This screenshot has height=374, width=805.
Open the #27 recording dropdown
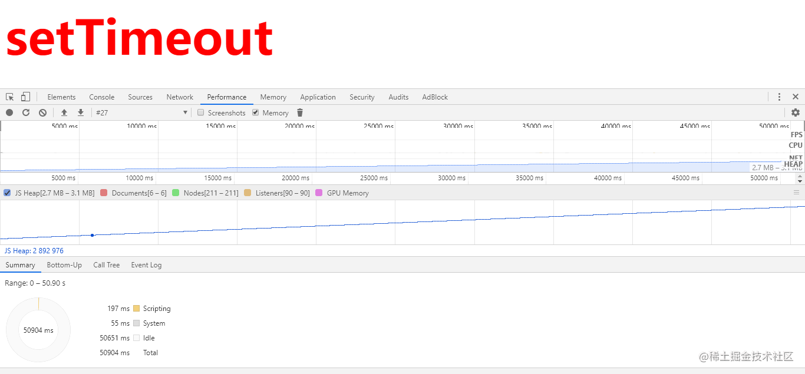pyautogui.click(x=141, y=112)
